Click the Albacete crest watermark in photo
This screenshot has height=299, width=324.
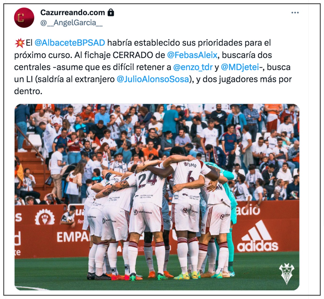pyautogui.click(x=287, y=274)
